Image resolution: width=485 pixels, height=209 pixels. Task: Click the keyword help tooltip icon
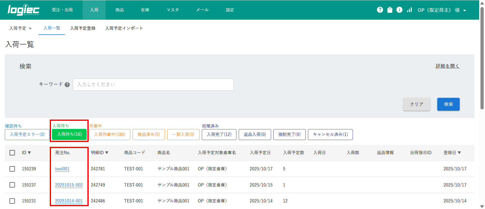click(67, 85)
